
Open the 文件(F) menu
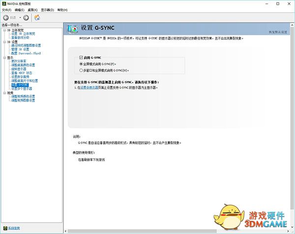6,10
